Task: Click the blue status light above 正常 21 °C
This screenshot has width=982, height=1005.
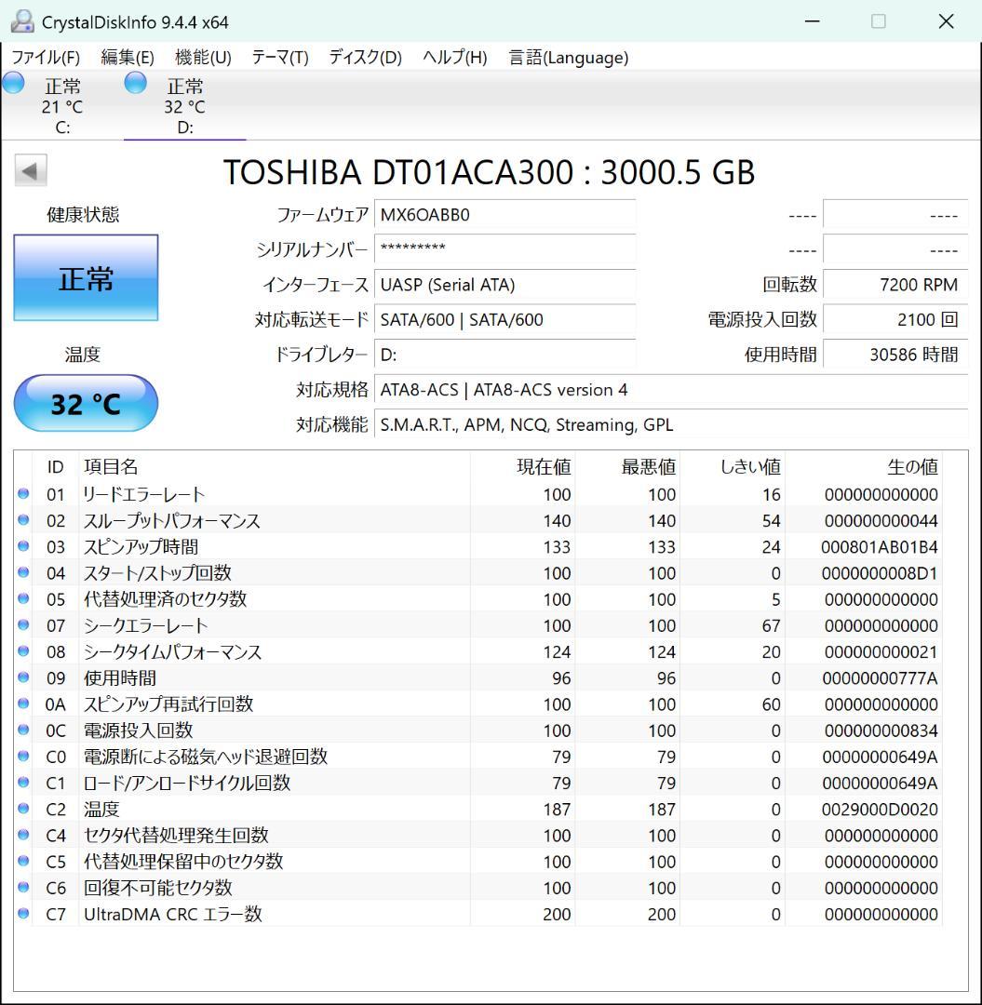Action: coord(13,83)
